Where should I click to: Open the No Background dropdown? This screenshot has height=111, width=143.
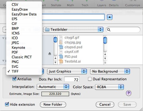110,71
